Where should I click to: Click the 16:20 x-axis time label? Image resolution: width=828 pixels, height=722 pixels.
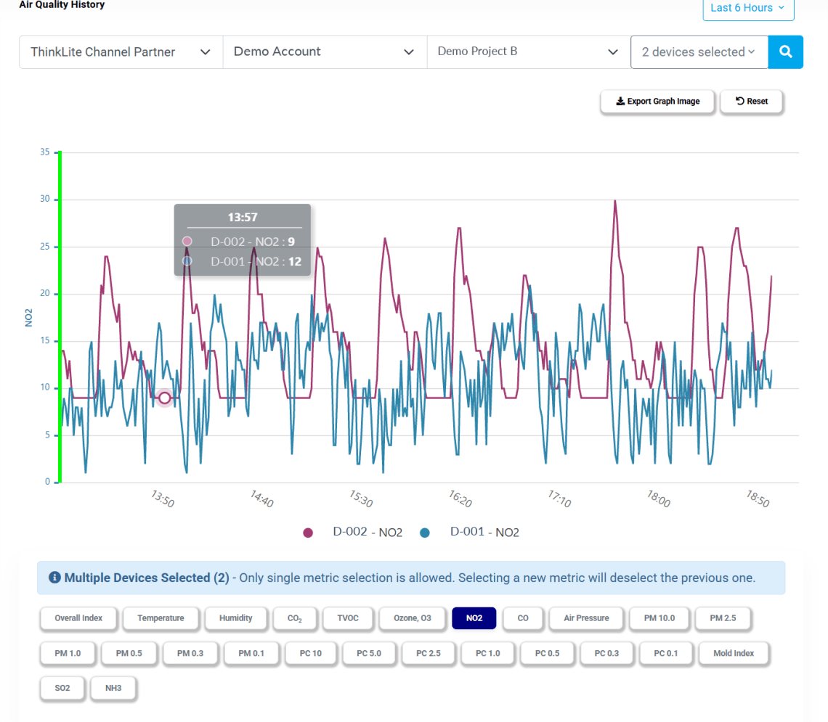[x=460, y=499]
